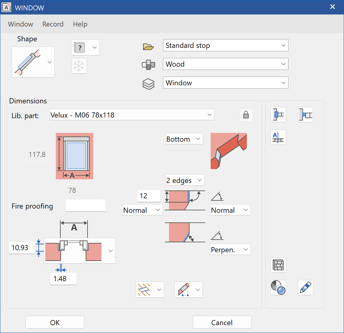Click the OK button
The image size is (344, 333).
pos(55,322)
